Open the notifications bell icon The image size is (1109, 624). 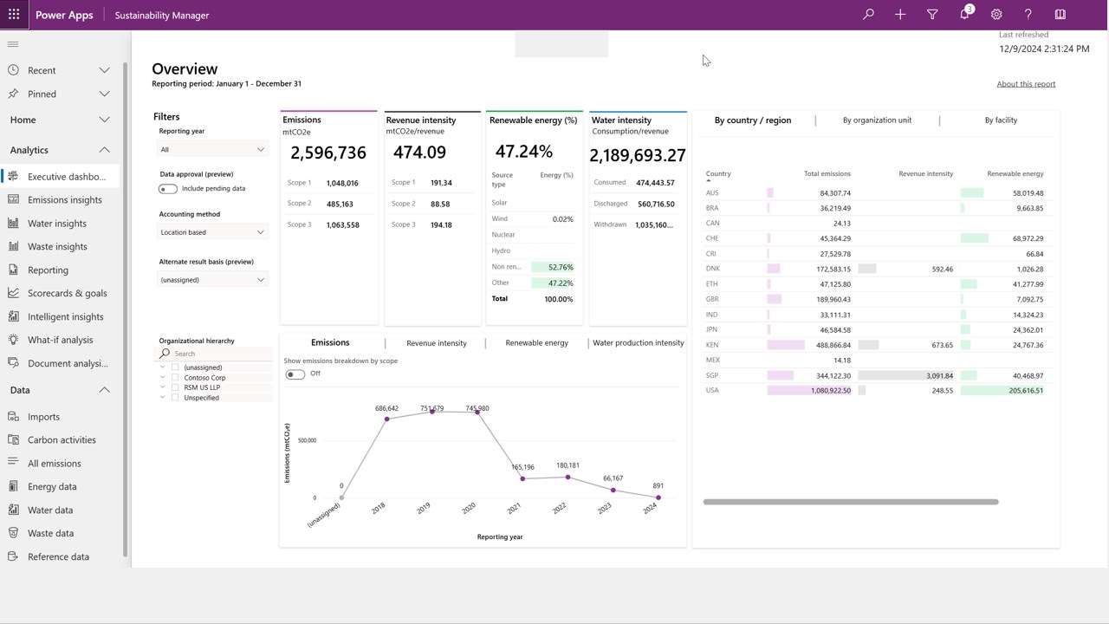click(x=964, y=15)
